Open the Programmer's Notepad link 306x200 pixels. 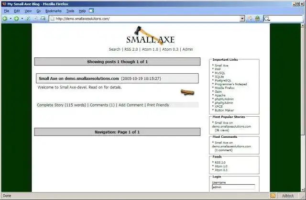click(x=230, y=84)
